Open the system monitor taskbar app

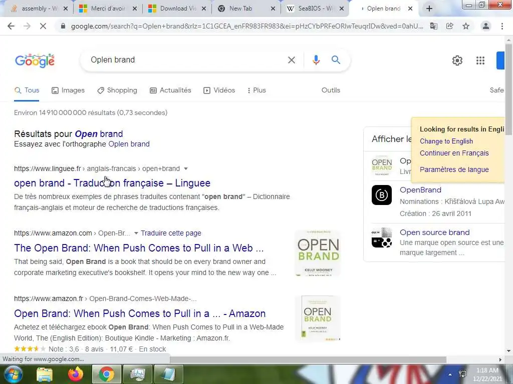point(137,374)
